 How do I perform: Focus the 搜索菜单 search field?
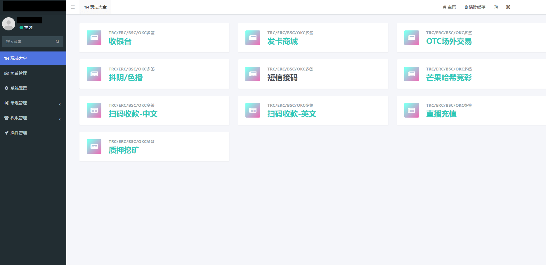(29, 42)
